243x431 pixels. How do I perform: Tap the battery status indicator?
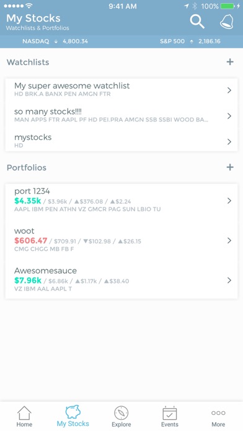pyautogui.click(x=228, y=6)
